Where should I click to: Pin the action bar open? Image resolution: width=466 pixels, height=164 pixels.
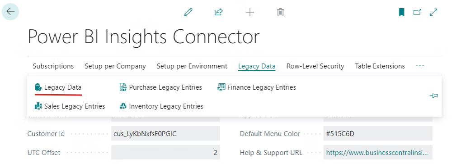click(433, 96)
